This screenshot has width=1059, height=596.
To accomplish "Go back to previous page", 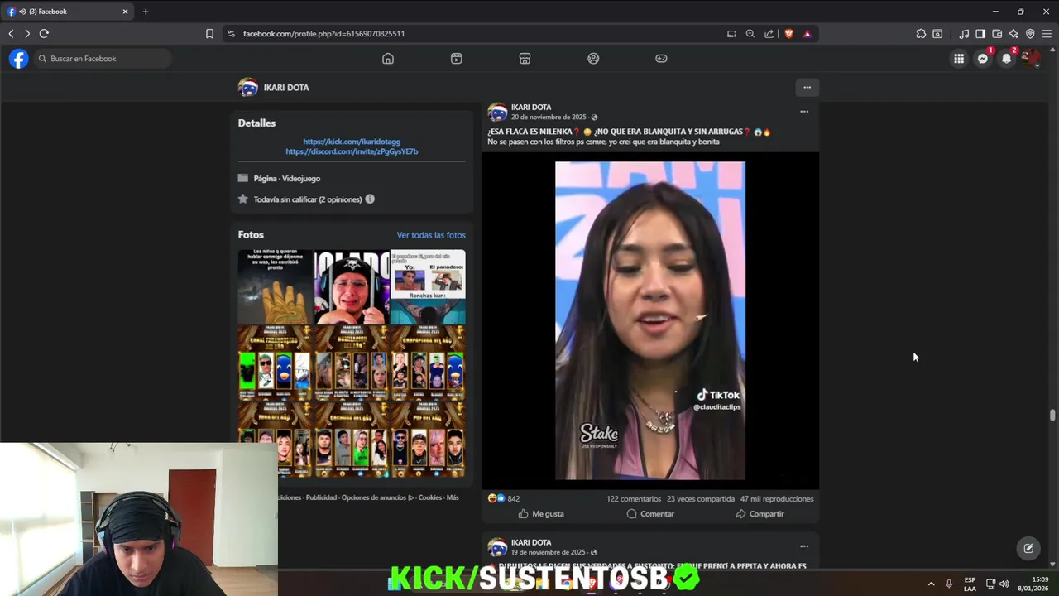I will (11, 34).
